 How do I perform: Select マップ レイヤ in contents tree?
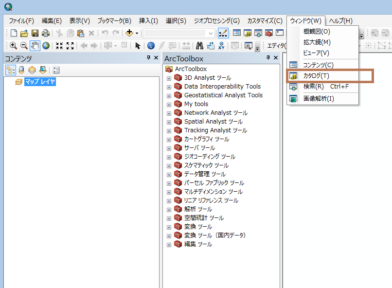click(40, 82)
